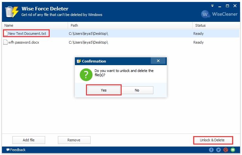Screen dimensions: 242x155
Task: Click the trash can lightning app icon
Action: [12, 12]
